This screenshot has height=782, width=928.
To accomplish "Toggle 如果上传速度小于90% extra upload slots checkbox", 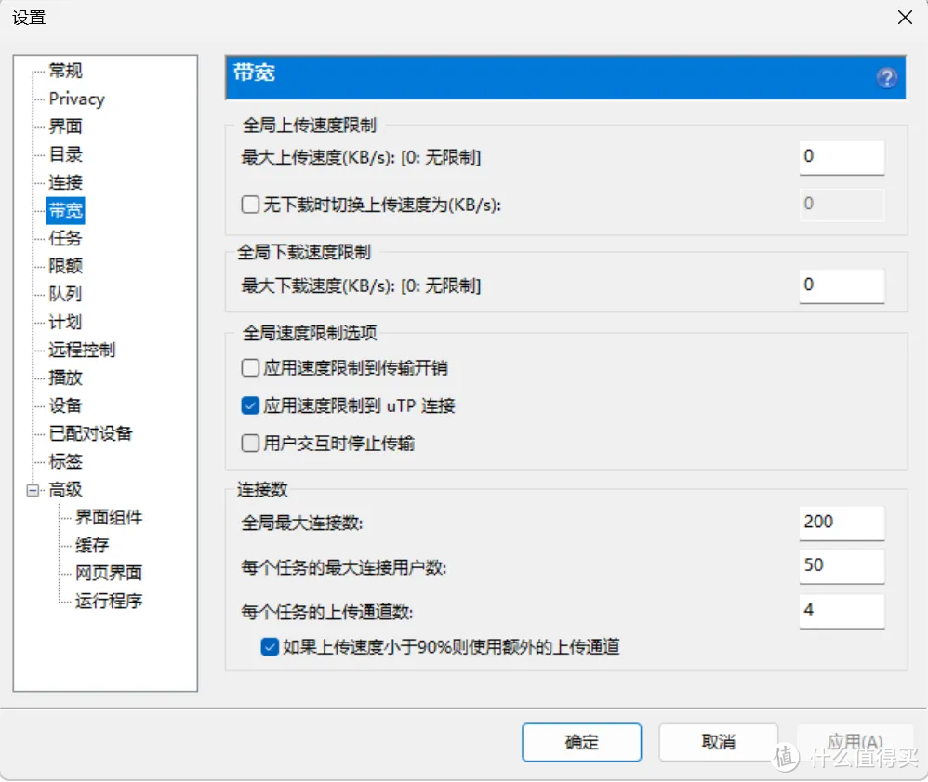I will coord(270,646).
